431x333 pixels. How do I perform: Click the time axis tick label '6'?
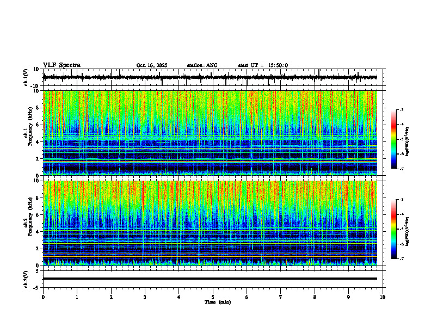pos(247,297)
